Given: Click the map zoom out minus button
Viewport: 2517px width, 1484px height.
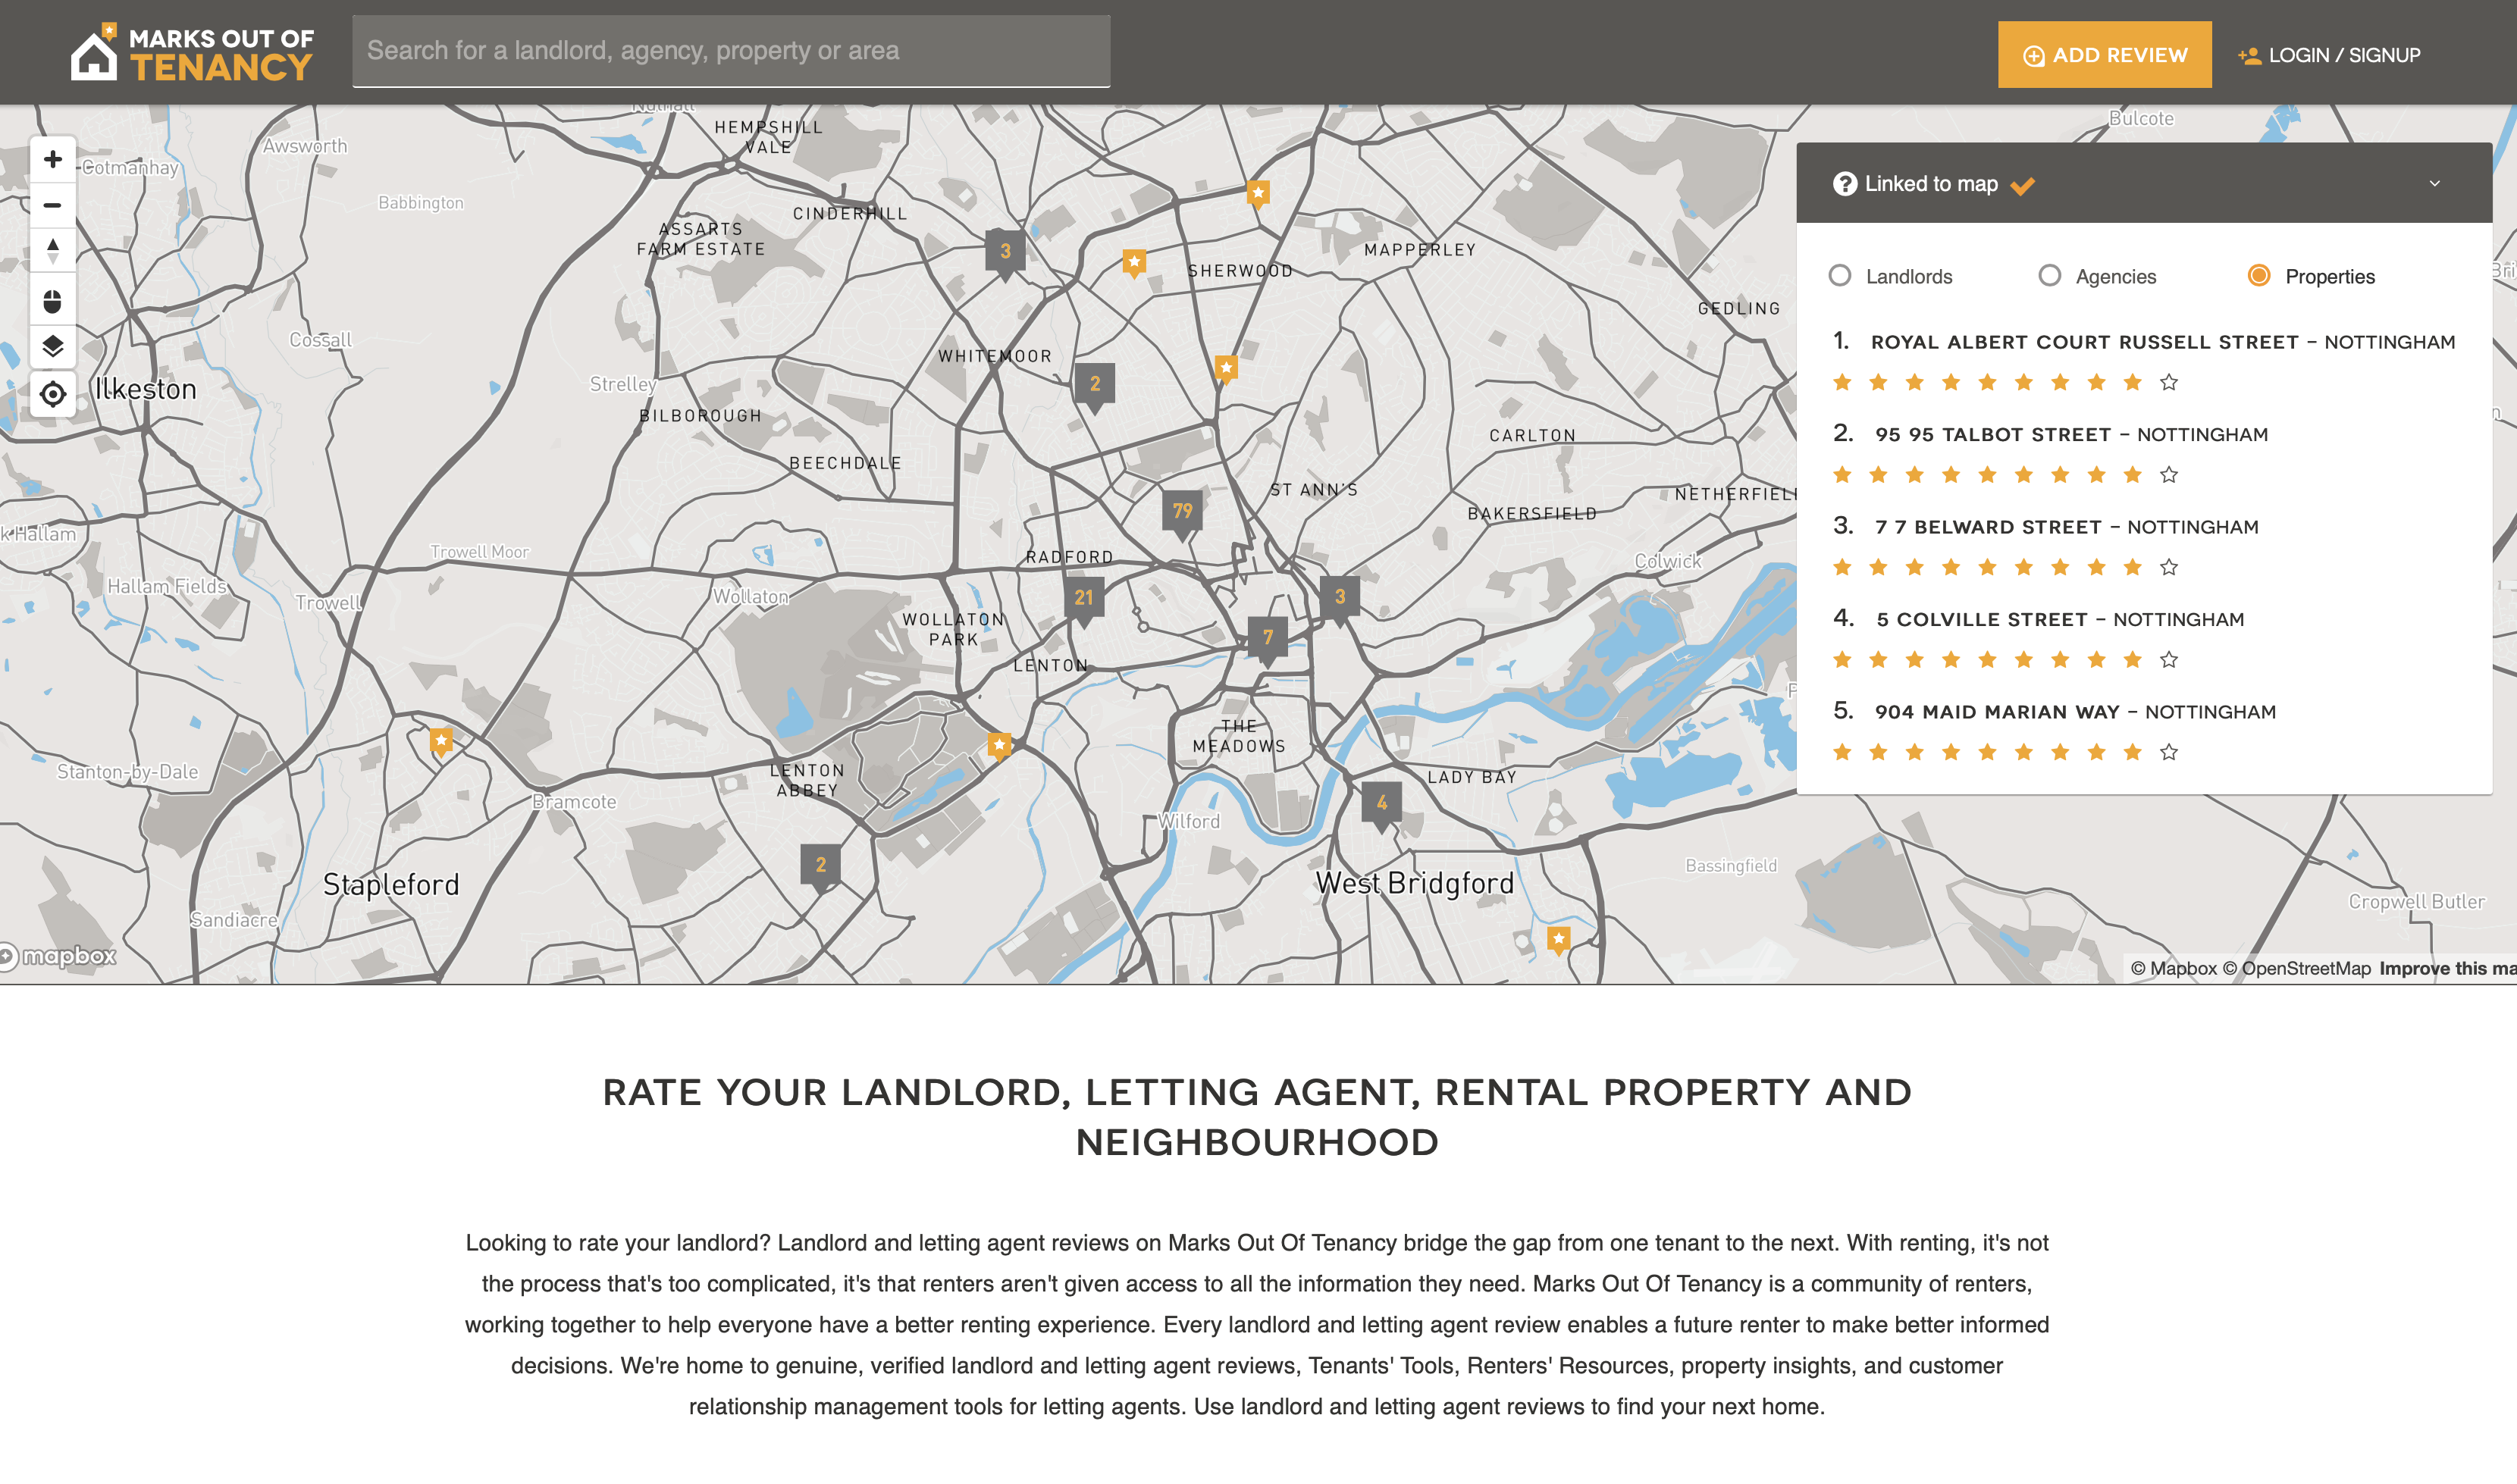Looking at the screenshot, I should tap(53, 206).
